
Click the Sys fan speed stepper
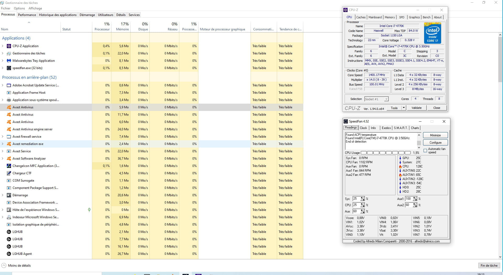pyautogui.click(x=363, y=199)
